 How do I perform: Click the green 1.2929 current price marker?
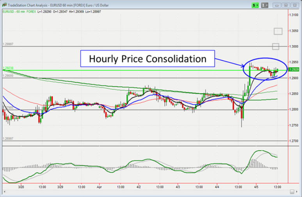(294, 70)
